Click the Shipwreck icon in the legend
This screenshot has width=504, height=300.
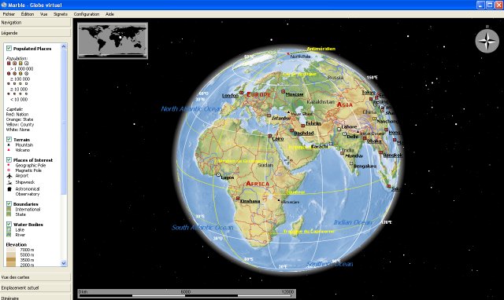click(9, 182)
